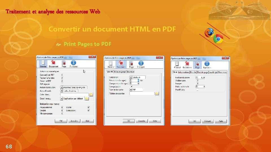
Task: Click the Créer dans text field
Action: click(74, 95)
